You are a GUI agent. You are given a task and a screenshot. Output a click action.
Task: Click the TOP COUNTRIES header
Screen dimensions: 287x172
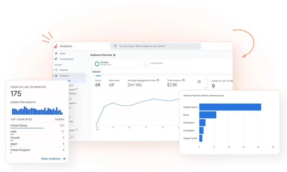click(x=21, y=119)
